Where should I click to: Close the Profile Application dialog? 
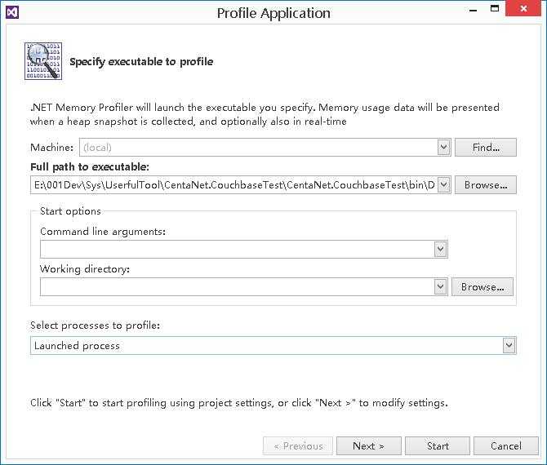tap(525, 10)
